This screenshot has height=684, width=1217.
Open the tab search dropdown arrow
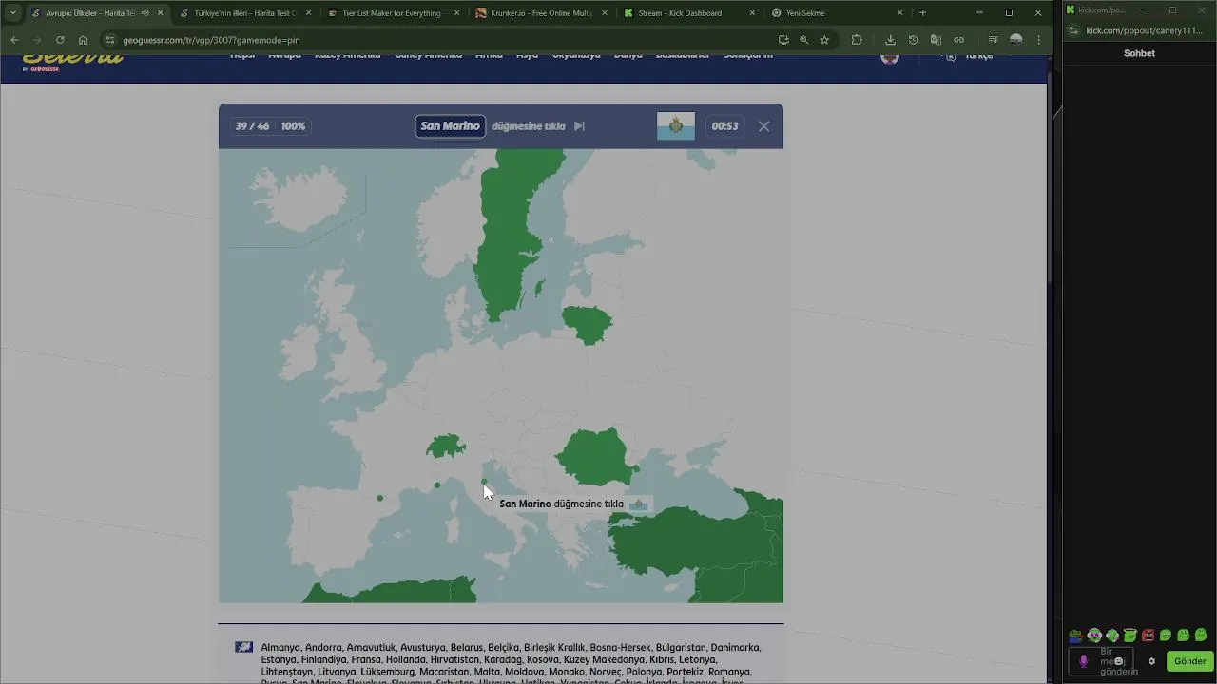12,13
